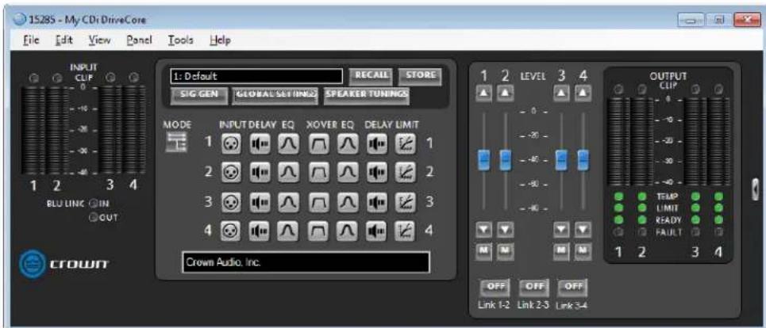766x328 pixels.
Task: Toggle Link 3-4 OFF button
Action: click(x=572, y=288)
